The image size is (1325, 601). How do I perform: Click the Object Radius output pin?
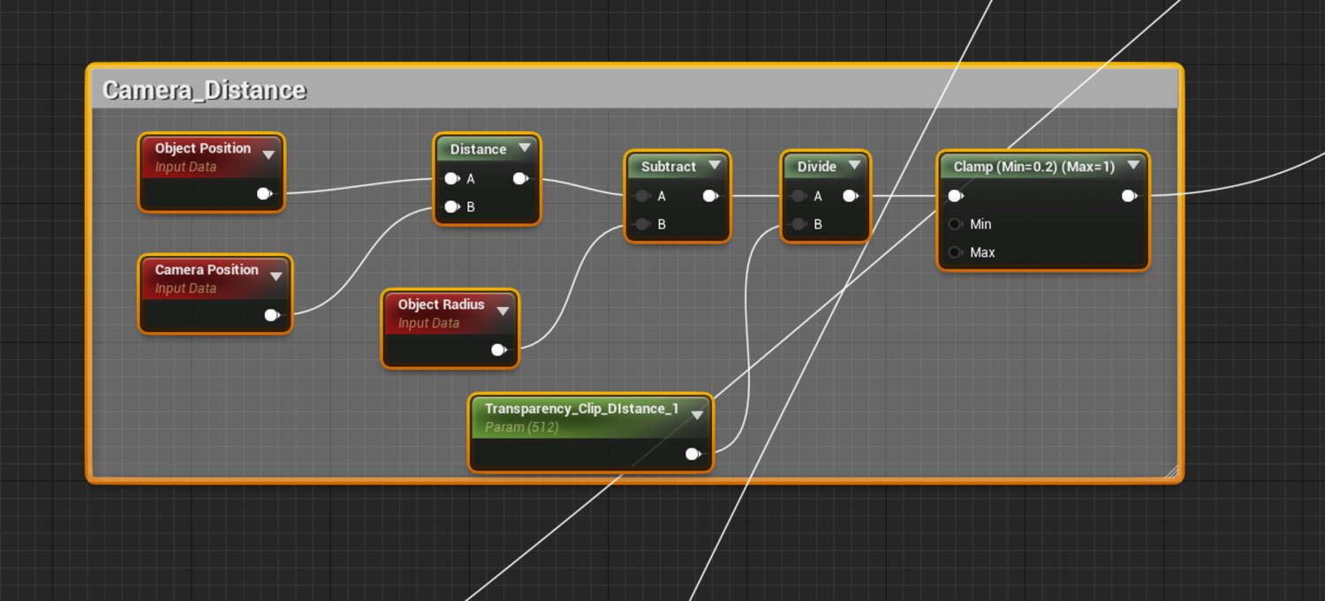click(498, 350)
